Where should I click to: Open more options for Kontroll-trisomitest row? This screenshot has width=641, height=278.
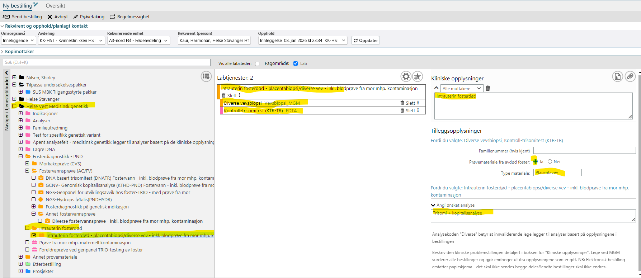point(418,110)
